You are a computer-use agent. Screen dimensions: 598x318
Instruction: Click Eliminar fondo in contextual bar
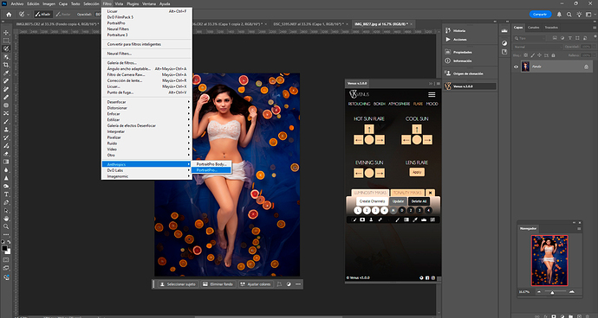(x=218, y=284)
